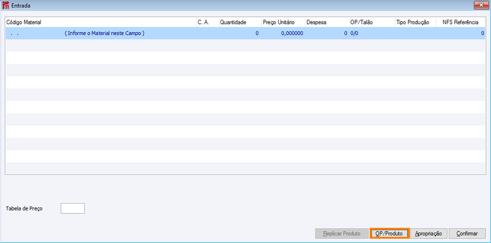Viewport: 491px width, 243px height.
Task: Click the material code placeholder dots
Action: click(14, 34)
